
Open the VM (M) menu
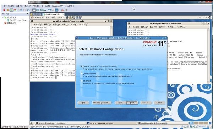tap(36, 6)
